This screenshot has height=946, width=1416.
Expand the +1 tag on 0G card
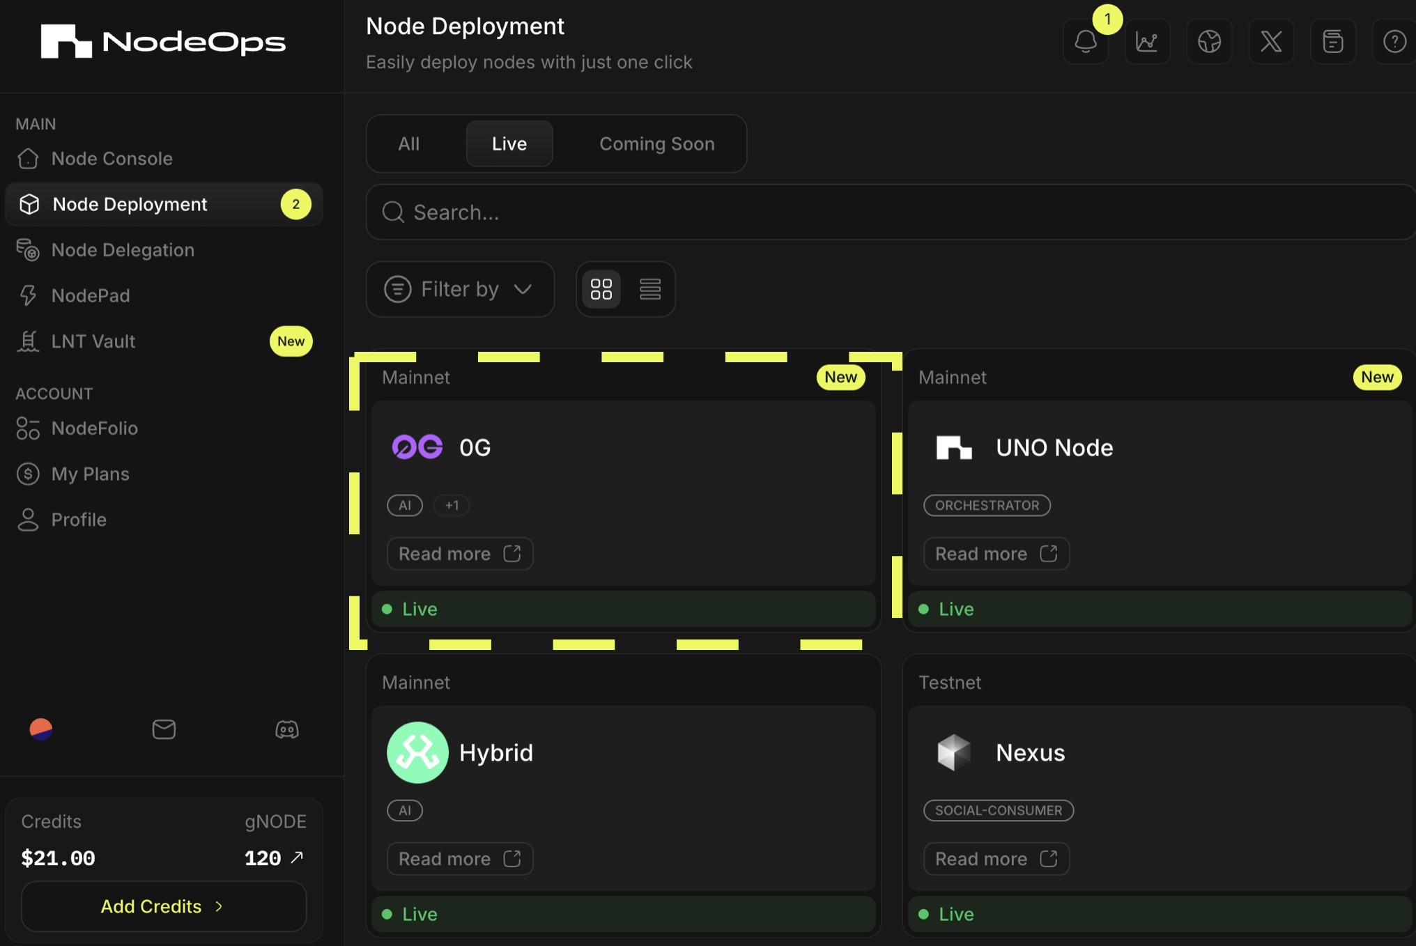tap(452, 505)
